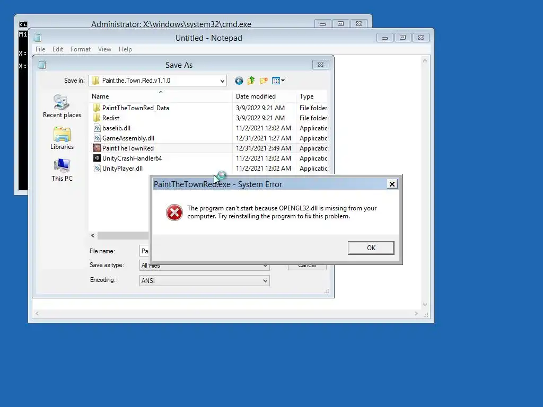Select the UnityCrashHandler64 application icon
543x407 pixels.
coord(97,158)
